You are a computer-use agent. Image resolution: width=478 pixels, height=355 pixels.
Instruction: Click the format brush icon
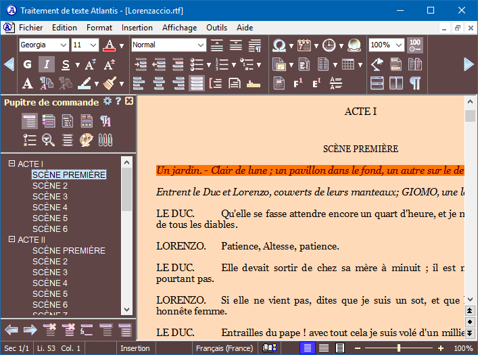[110, 83]
